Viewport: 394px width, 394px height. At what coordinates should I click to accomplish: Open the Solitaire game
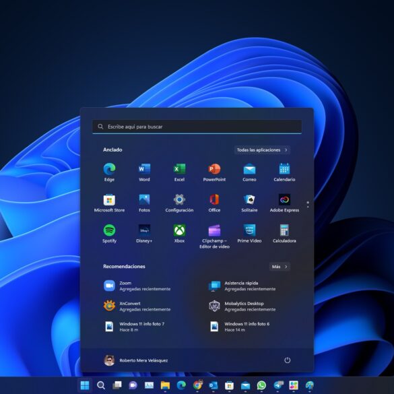(x=249, y=203)
